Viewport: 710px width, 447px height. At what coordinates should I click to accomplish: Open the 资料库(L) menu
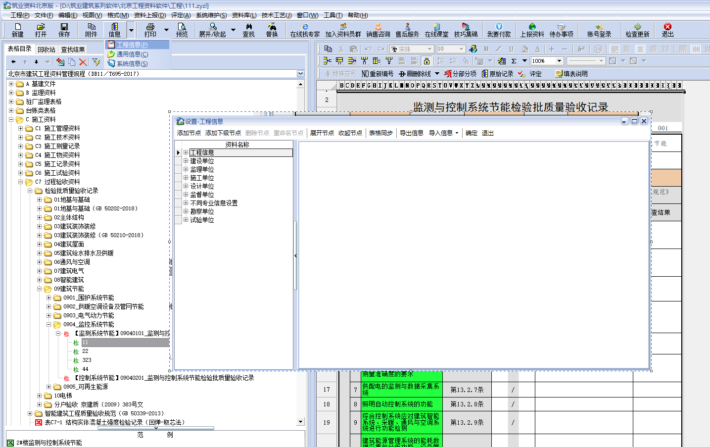point(244,15)
